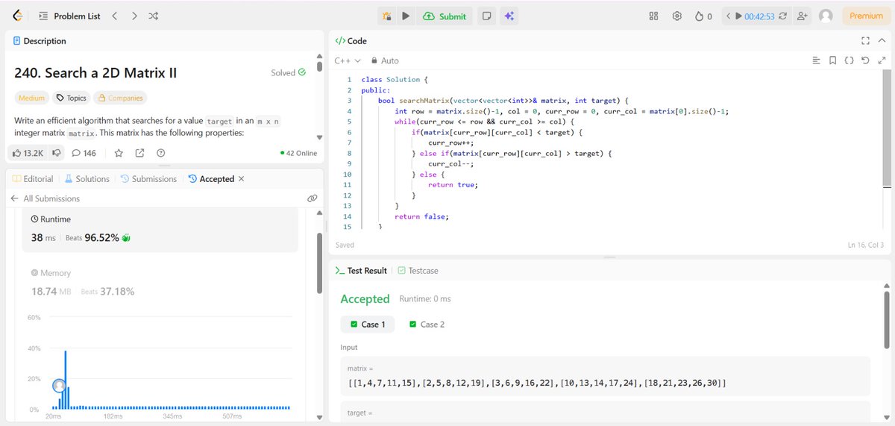Click the bookmark icon in code toolbar
The height and width of the screenshot is (426, 895).
pos(832,60)
